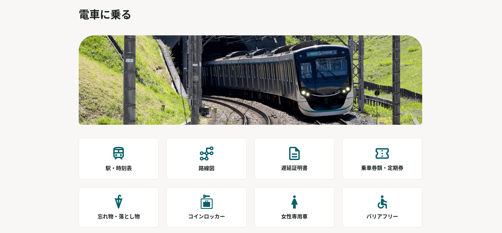Open the 遅延証明書 link
This screenshot has height=233, width=502.
click(294, 158)
